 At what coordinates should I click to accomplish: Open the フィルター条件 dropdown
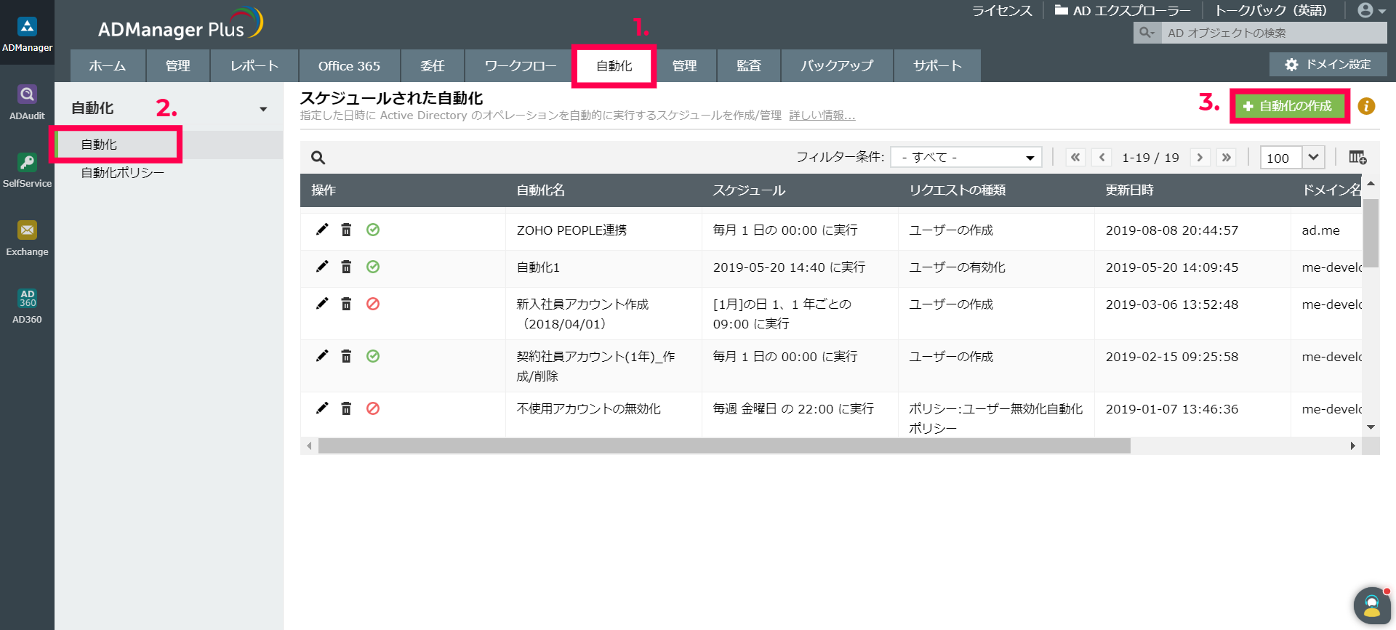click(966, 158)
